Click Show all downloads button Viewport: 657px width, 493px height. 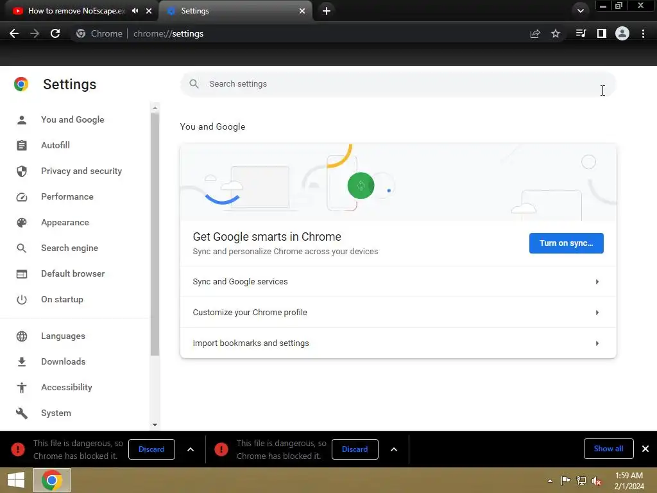[x=608, y=449]
